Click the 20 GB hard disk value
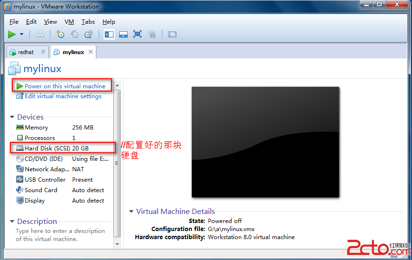The height and width of the screenshot is (260, 412). pos(80,148)
